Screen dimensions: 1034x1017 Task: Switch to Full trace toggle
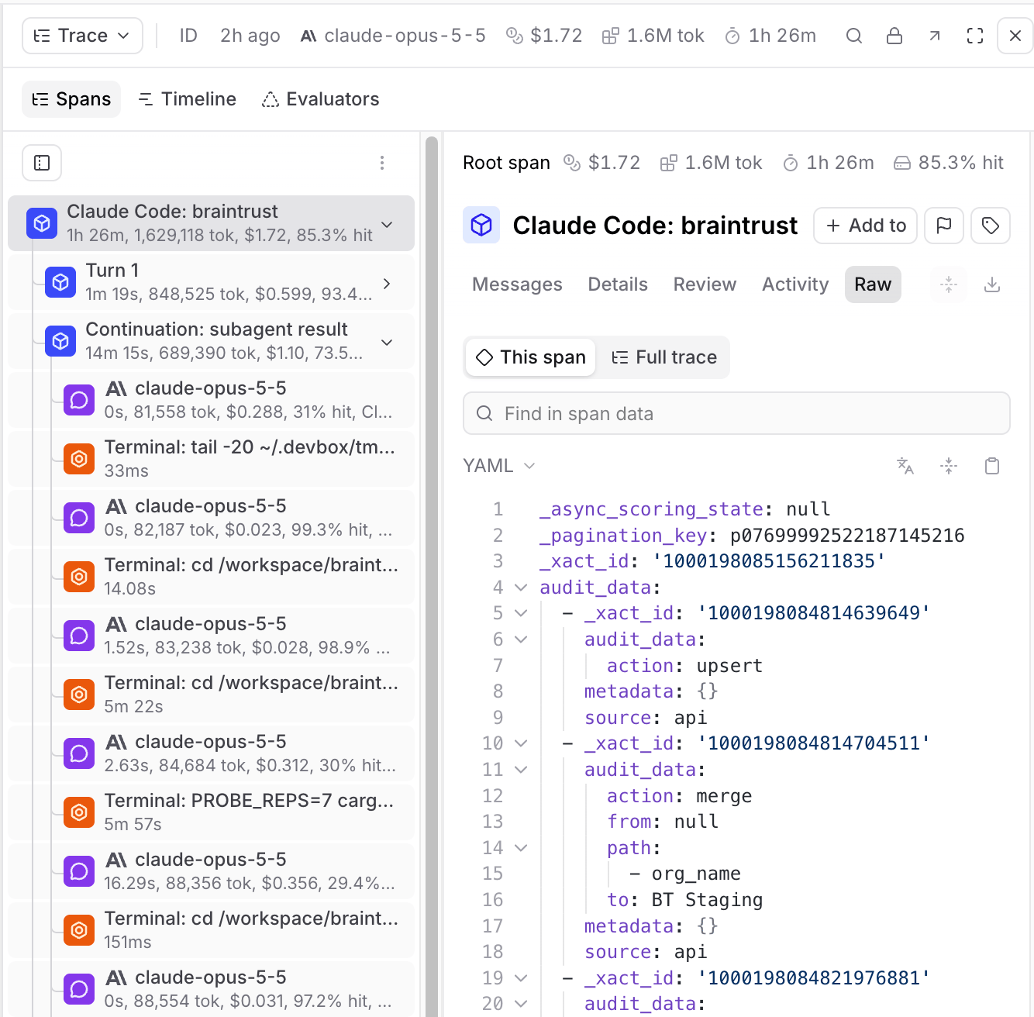click(x=664, y=357)
